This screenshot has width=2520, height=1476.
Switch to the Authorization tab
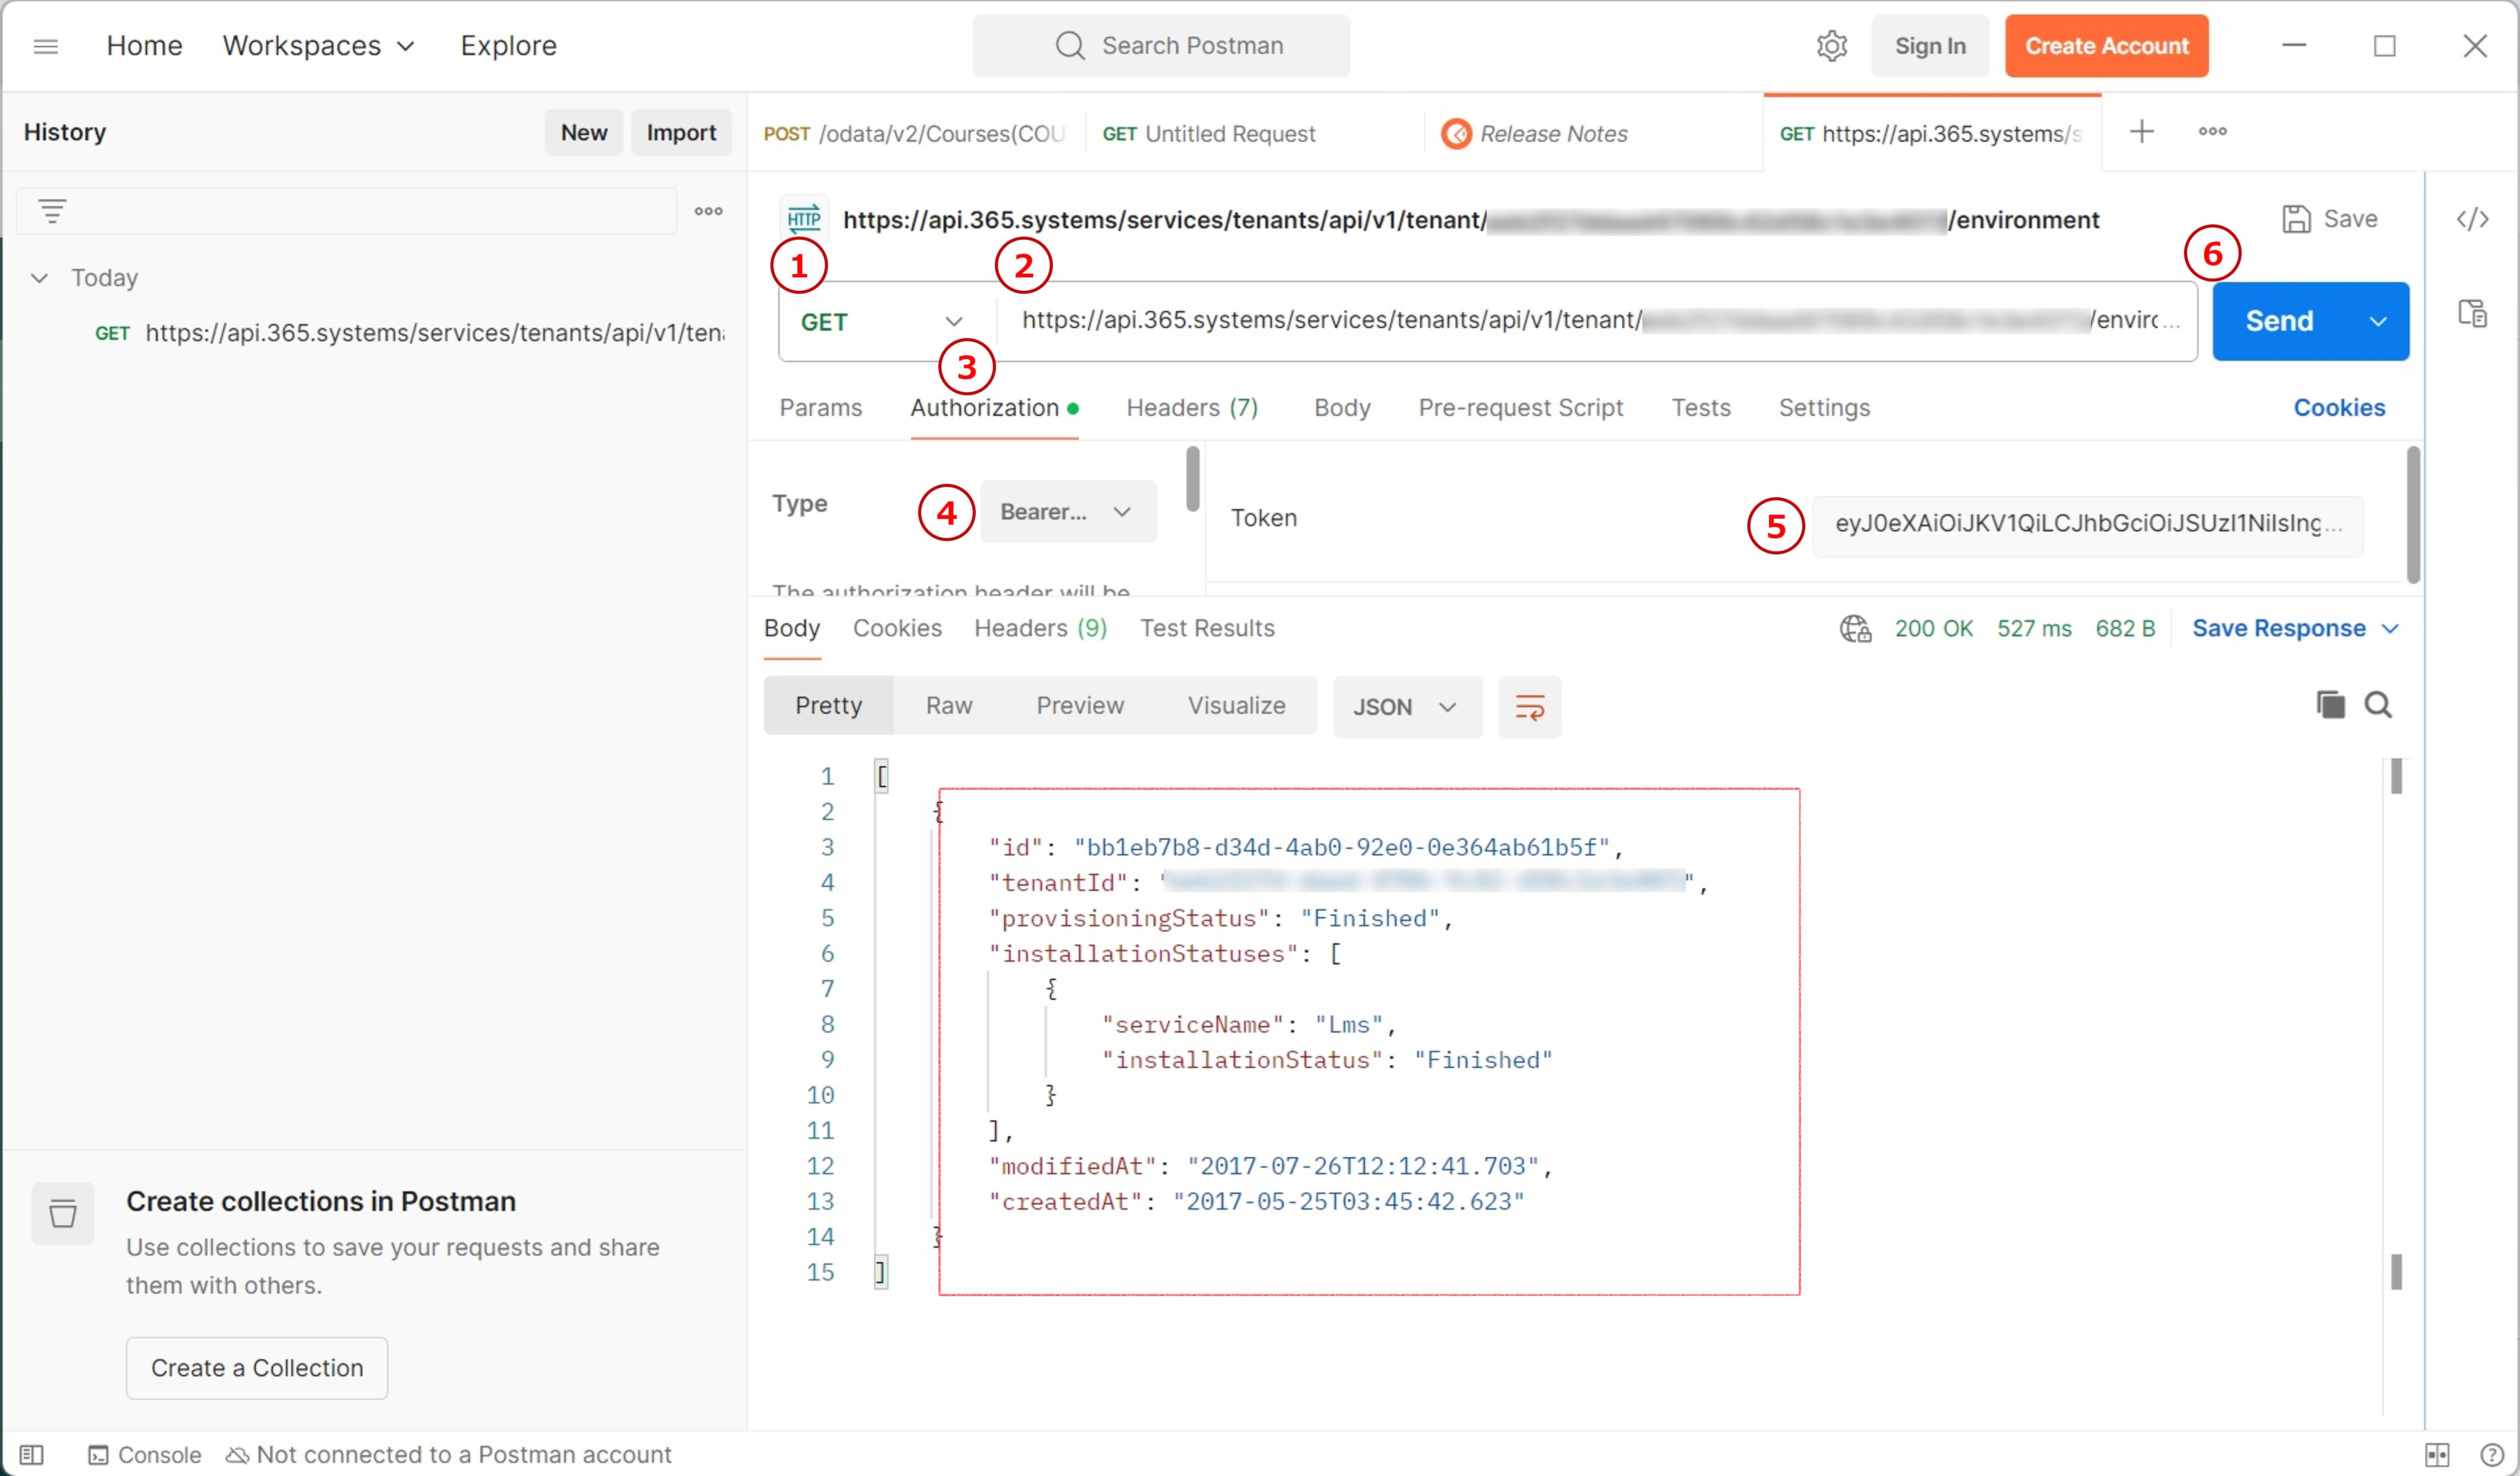994,408
